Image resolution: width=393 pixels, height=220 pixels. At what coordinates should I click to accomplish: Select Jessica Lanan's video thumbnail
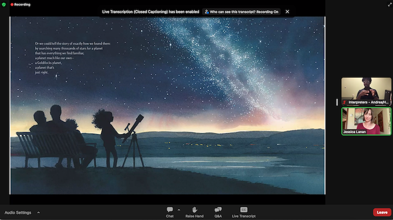(366, 121)
